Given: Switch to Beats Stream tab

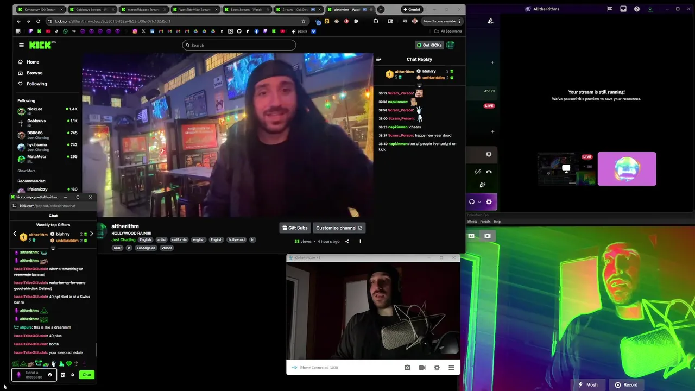Looking at the screenshot, I should [x=245, y=9].
